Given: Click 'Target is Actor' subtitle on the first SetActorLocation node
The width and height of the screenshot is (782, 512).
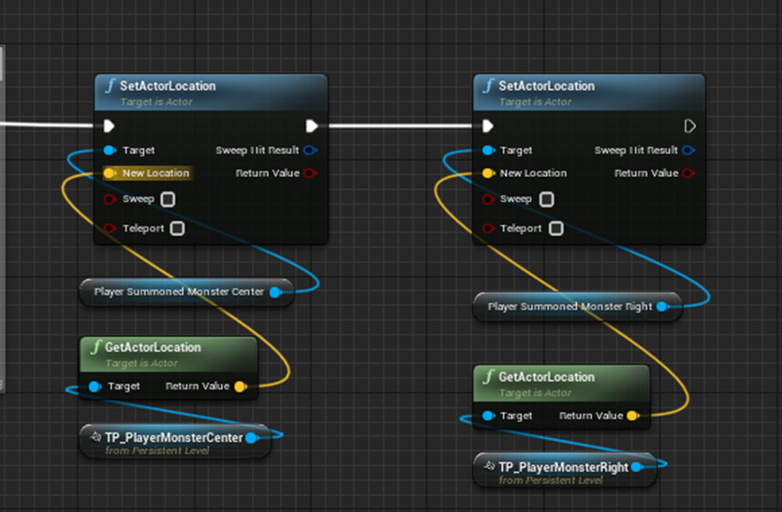Looking at the screenshot, I should 156,102.
